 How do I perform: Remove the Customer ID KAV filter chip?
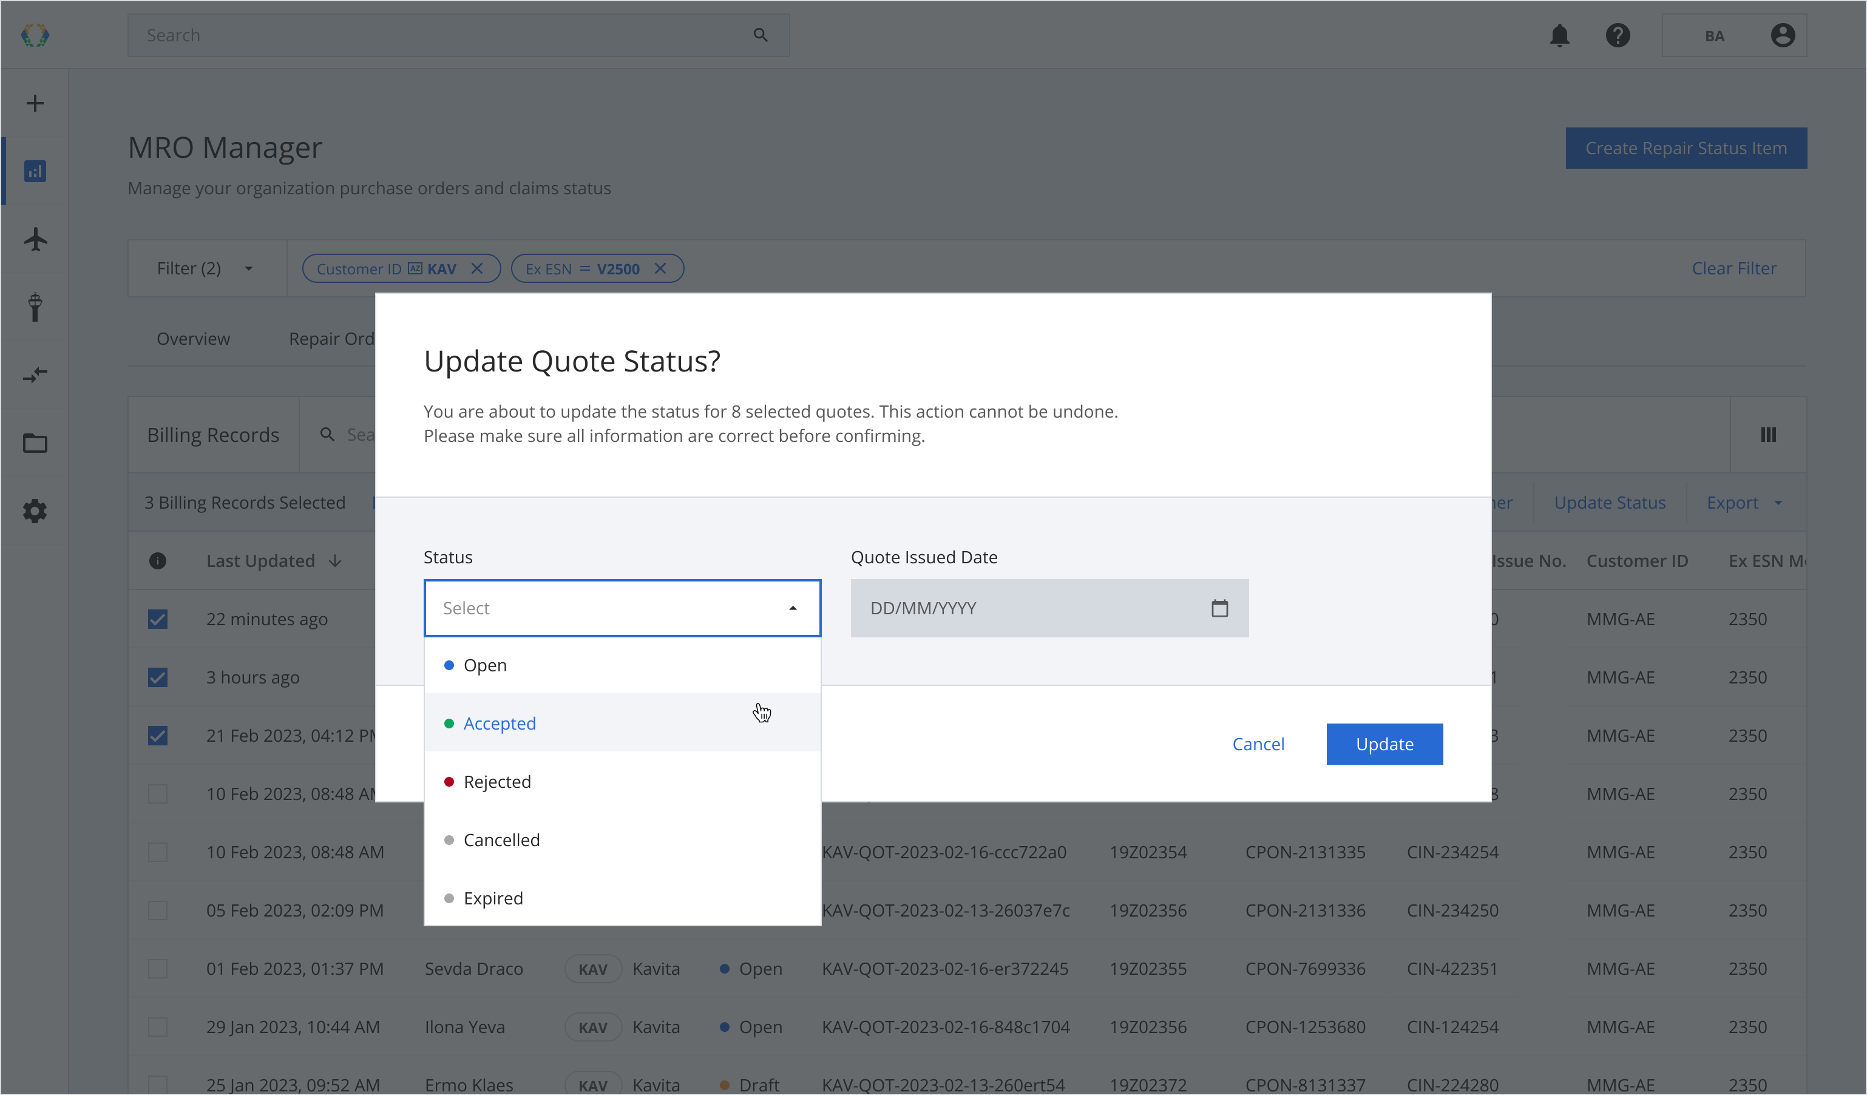(477, 268)
